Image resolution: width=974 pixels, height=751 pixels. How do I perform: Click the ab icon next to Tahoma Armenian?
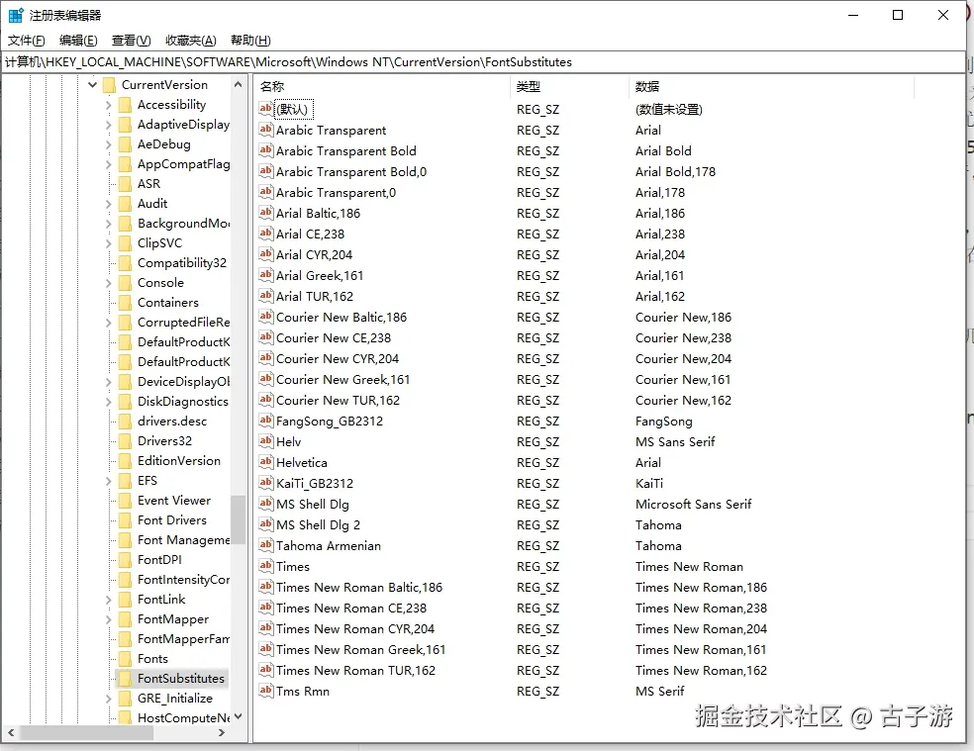266,545
